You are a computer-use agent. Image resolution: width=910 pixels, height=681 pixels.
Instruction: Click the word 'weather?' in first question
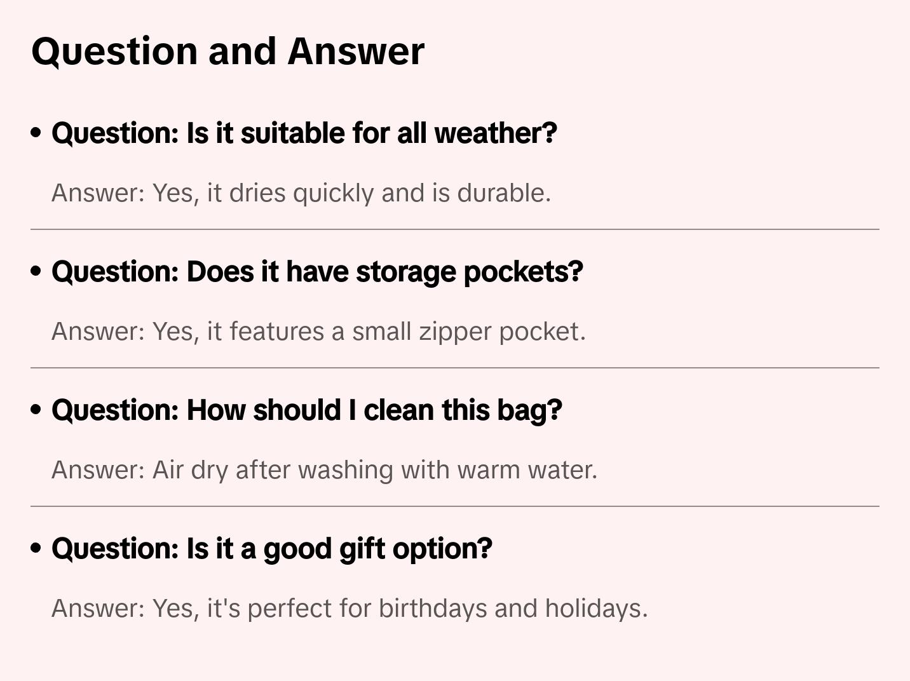click(496, 133)
